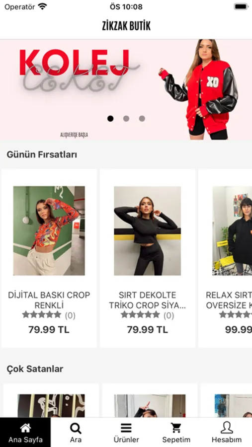This screenshot has width=252, height=447.
Task: Select the third banner carousel dot
Action: pyautogui.click(x=142, y=119)
